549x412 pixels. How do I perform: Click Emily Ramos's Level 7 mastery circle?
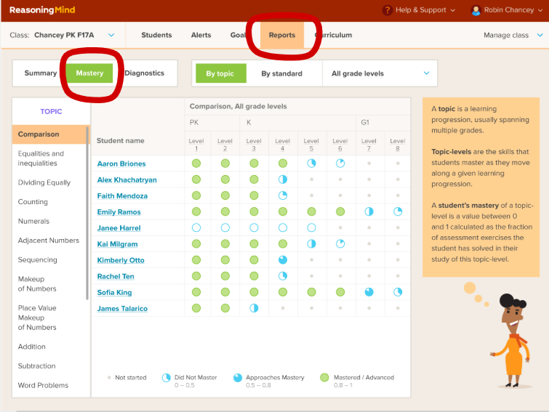click(x=369, y=211)
